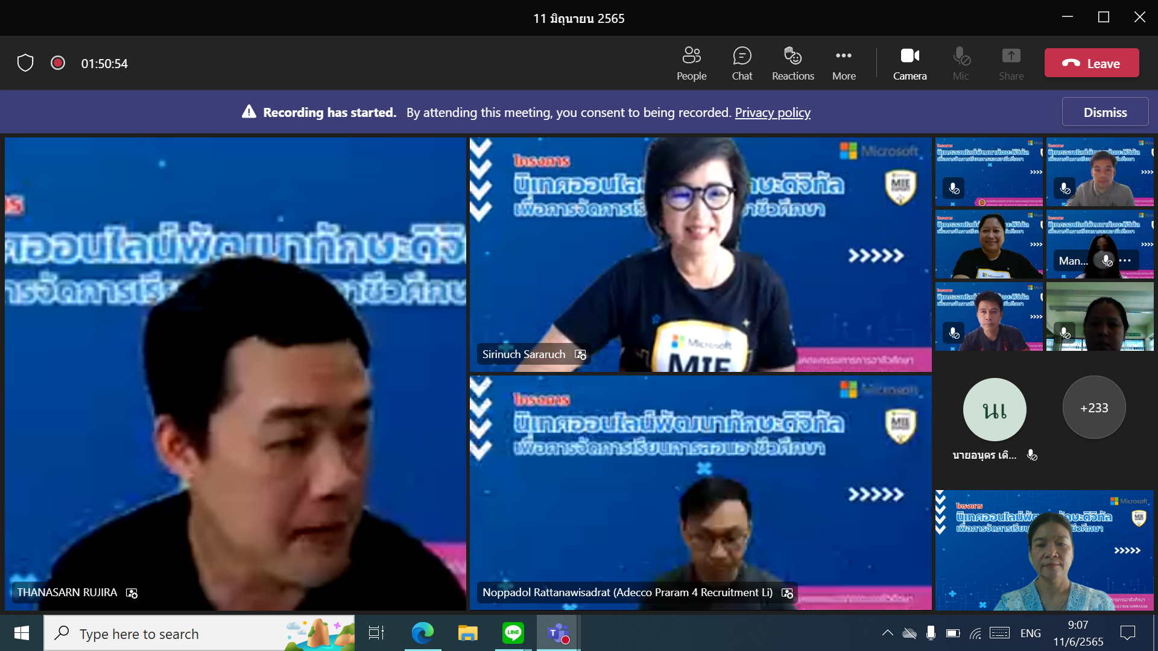Click the OneDrive cloud tray icon
Screen dimensions: 1158x651
(909, 633)
